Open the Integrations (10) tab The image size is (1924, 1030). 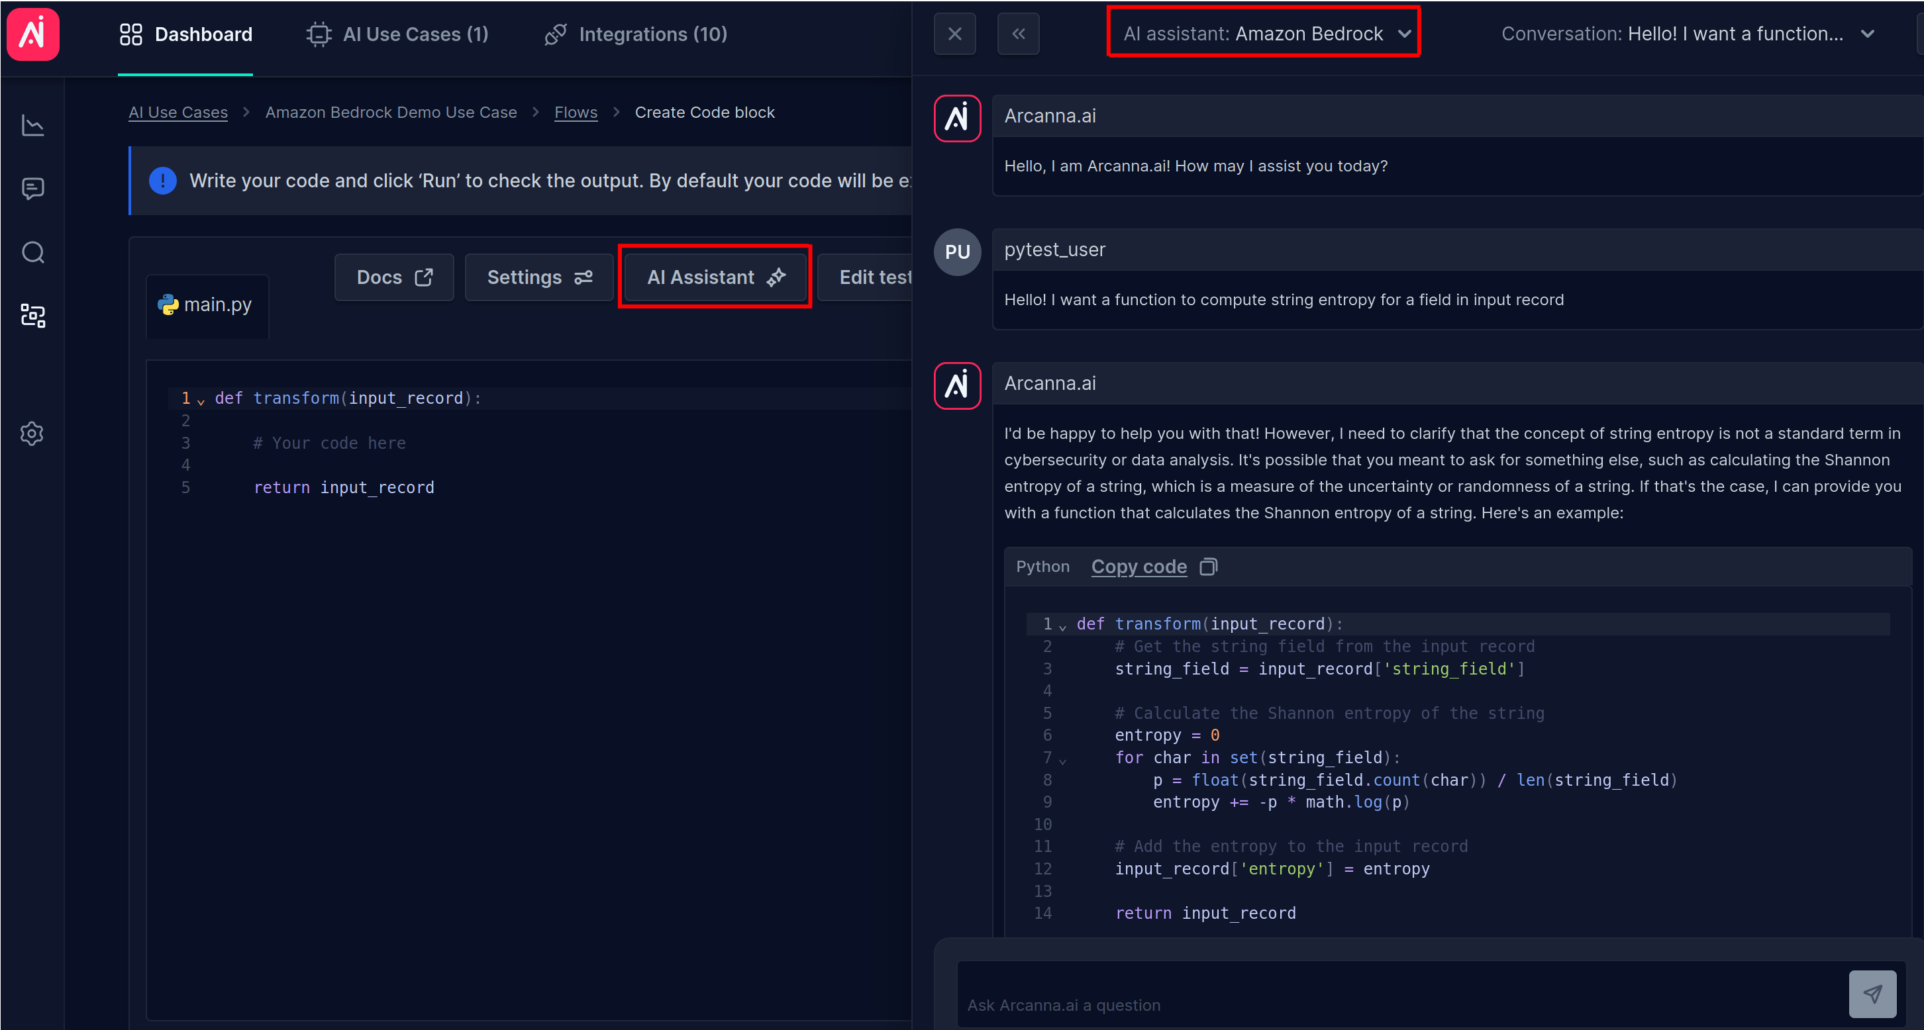pos(636,34)
